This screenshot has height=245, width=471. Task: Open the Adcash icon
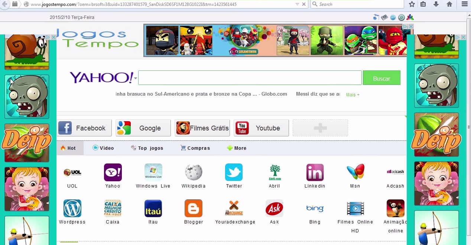point(395,172)
